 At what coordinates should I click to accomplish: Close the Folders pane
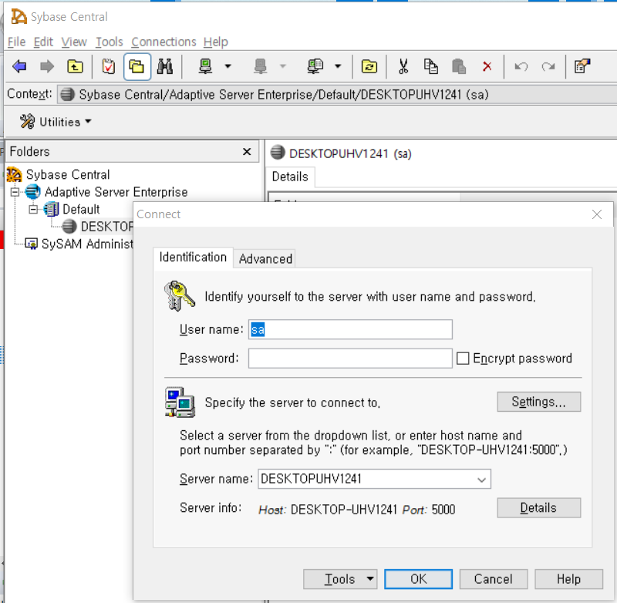[x=247, y=151]
